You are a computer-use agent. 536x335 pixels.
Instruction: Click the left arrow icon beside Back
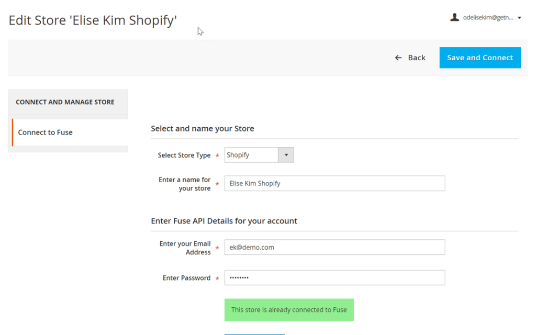pyautogui.click(x=398, y=58)
